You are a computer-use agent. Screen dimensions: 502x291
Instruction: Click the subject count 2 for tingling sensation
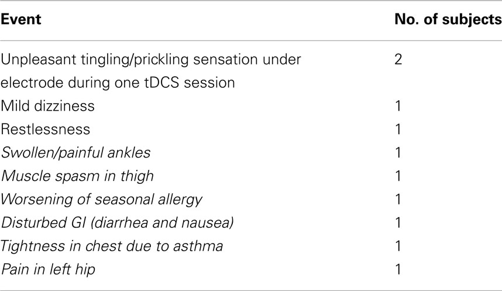[x=400, y=59]
